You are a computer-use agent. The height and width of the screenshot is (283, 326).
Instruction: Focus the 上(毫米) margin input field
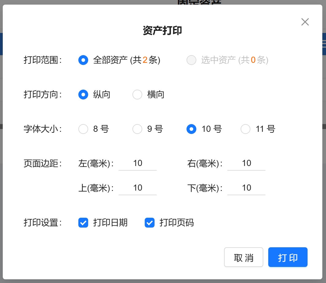[138, 188]
